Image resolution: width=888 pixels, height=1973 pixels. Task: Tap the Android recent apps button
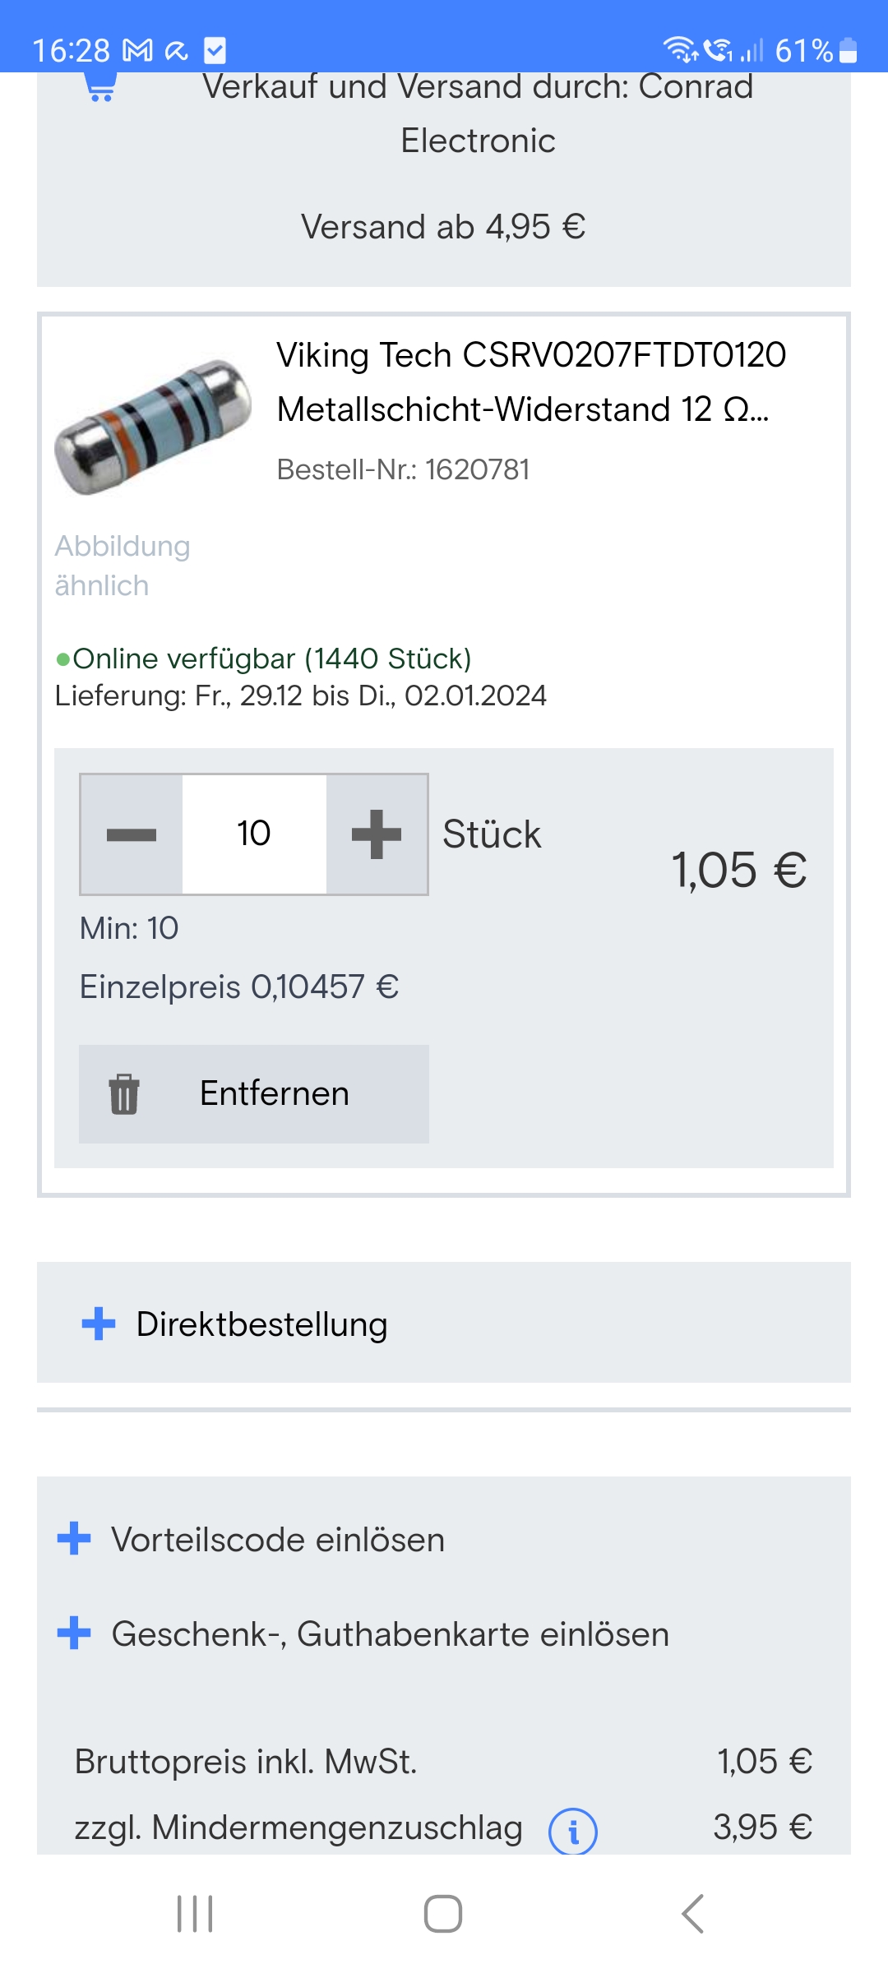pos(195,1914)
